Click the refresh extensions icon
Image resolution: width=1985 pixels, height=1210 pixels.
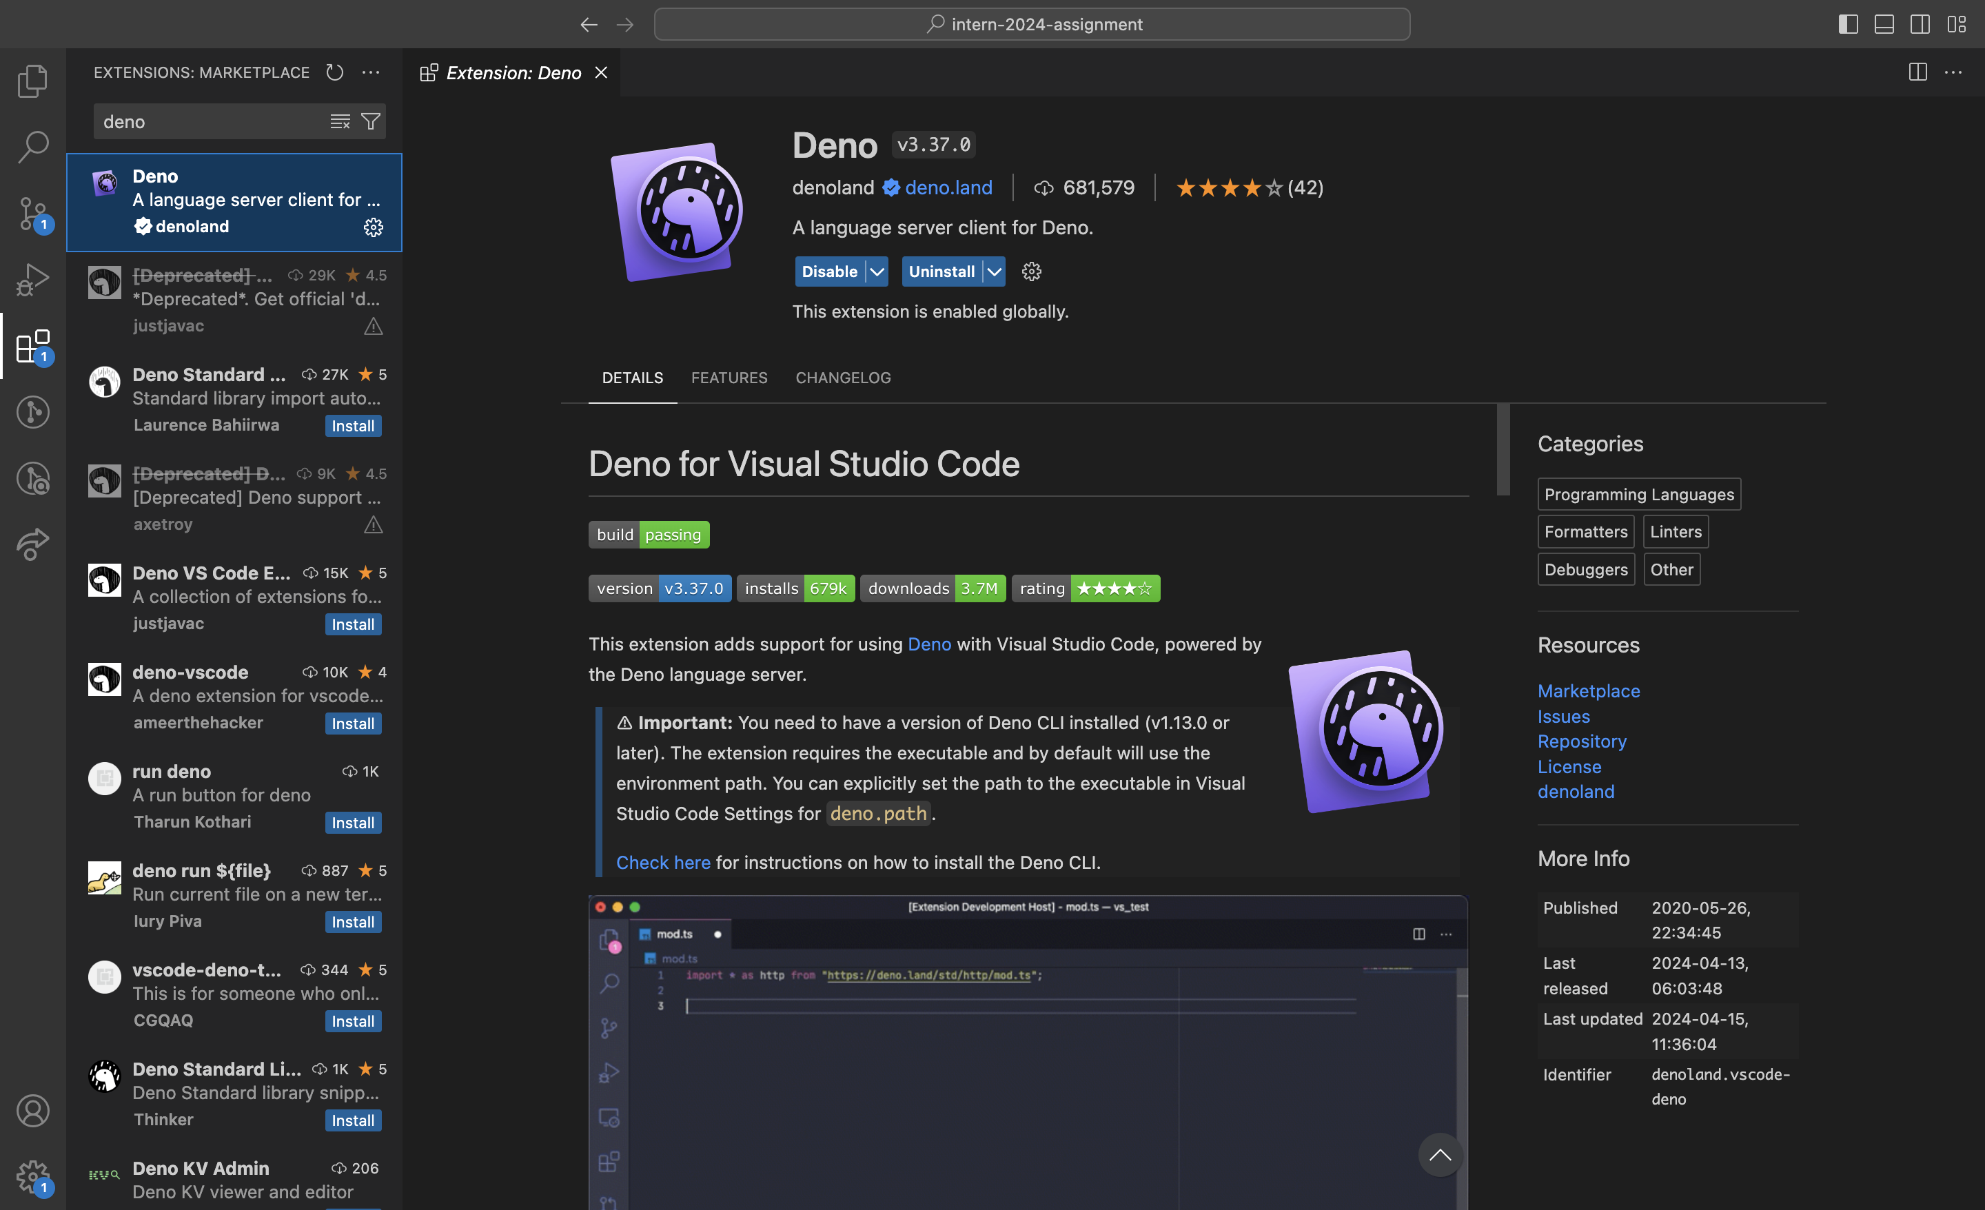click(x=334, y=72)
